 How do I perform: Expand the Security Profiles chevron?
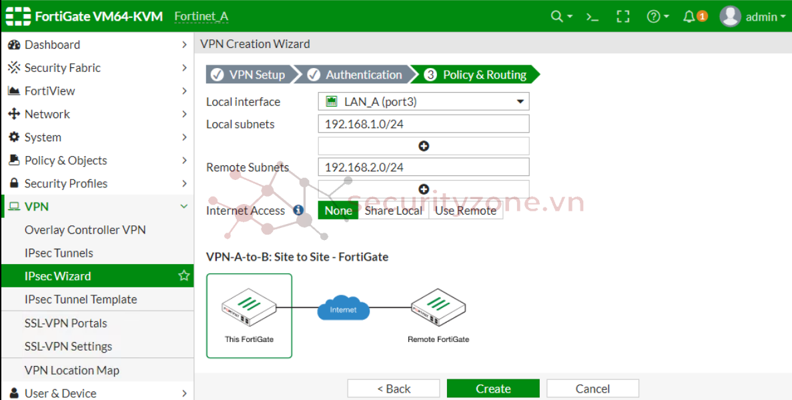pyautogui.click(x=184, y=183)
